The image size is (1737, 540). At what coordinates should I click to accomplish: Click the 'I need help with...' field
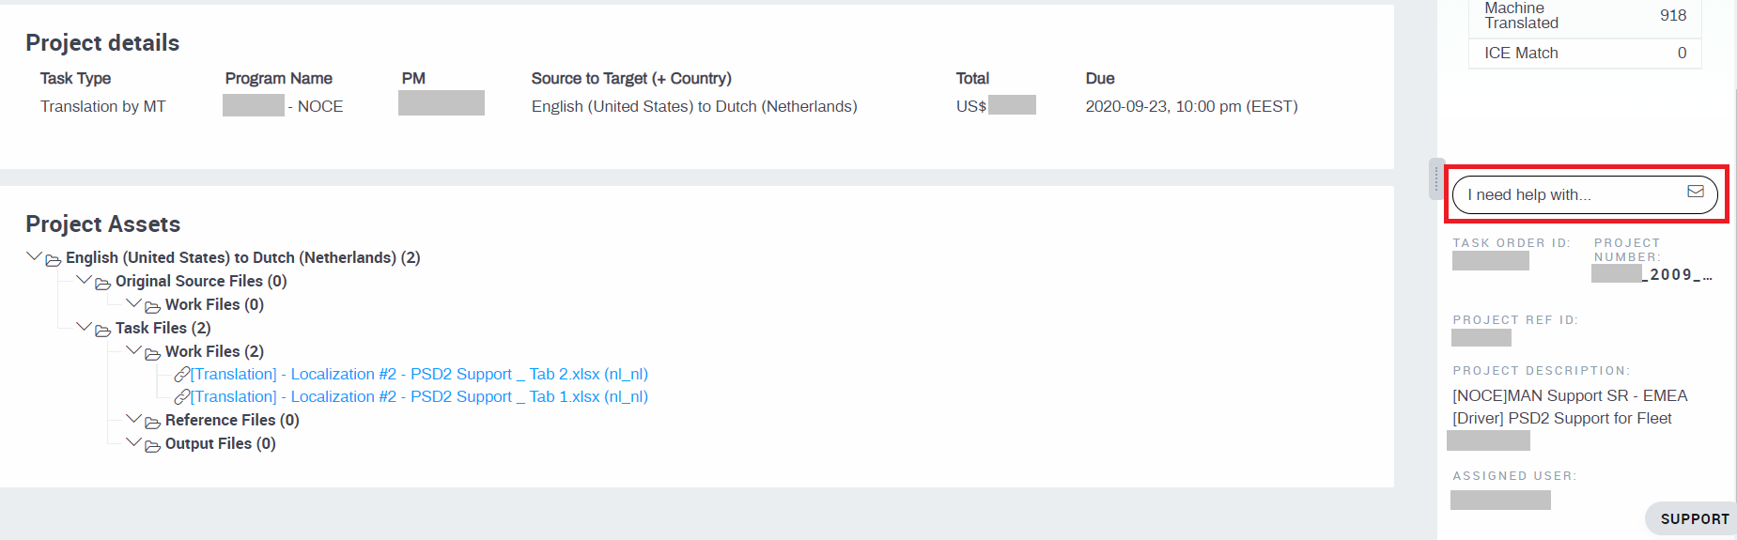pos(1569,195)
